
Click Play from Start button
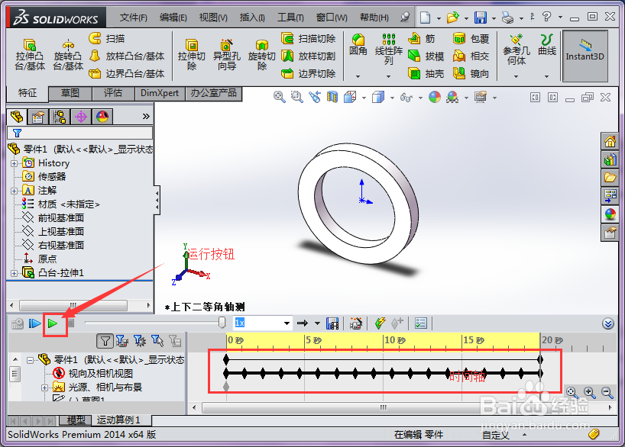34,323
